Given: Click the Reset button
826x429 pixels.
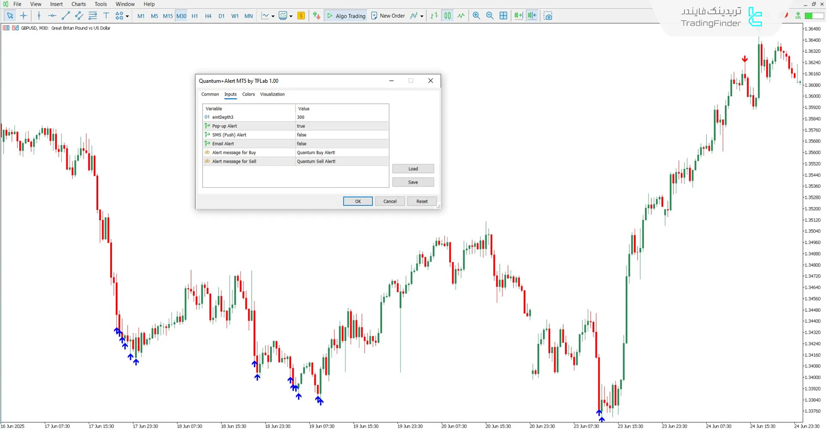Looking at the screenshot, I should click(x=421, y=201).
